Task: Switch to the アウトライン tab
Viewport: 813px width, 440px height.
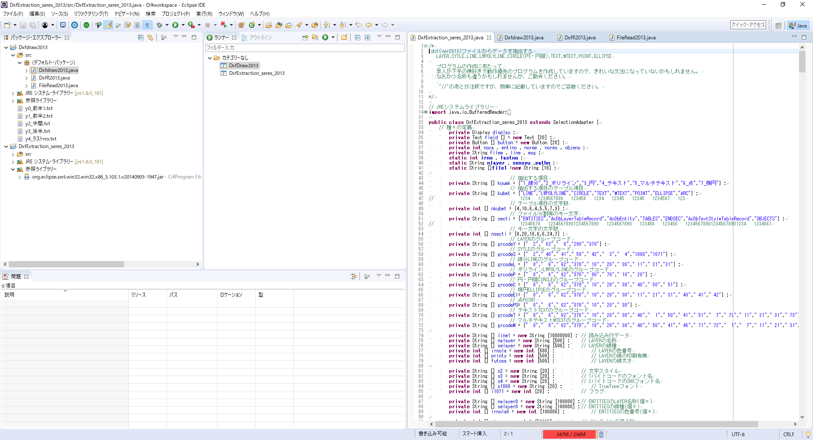Action: [x=257, y=38]
